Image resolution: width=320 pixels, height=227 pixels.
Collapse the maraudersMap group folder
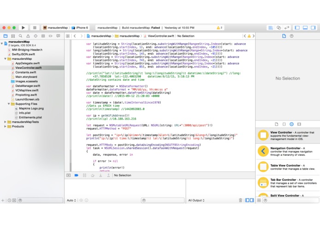6,59
